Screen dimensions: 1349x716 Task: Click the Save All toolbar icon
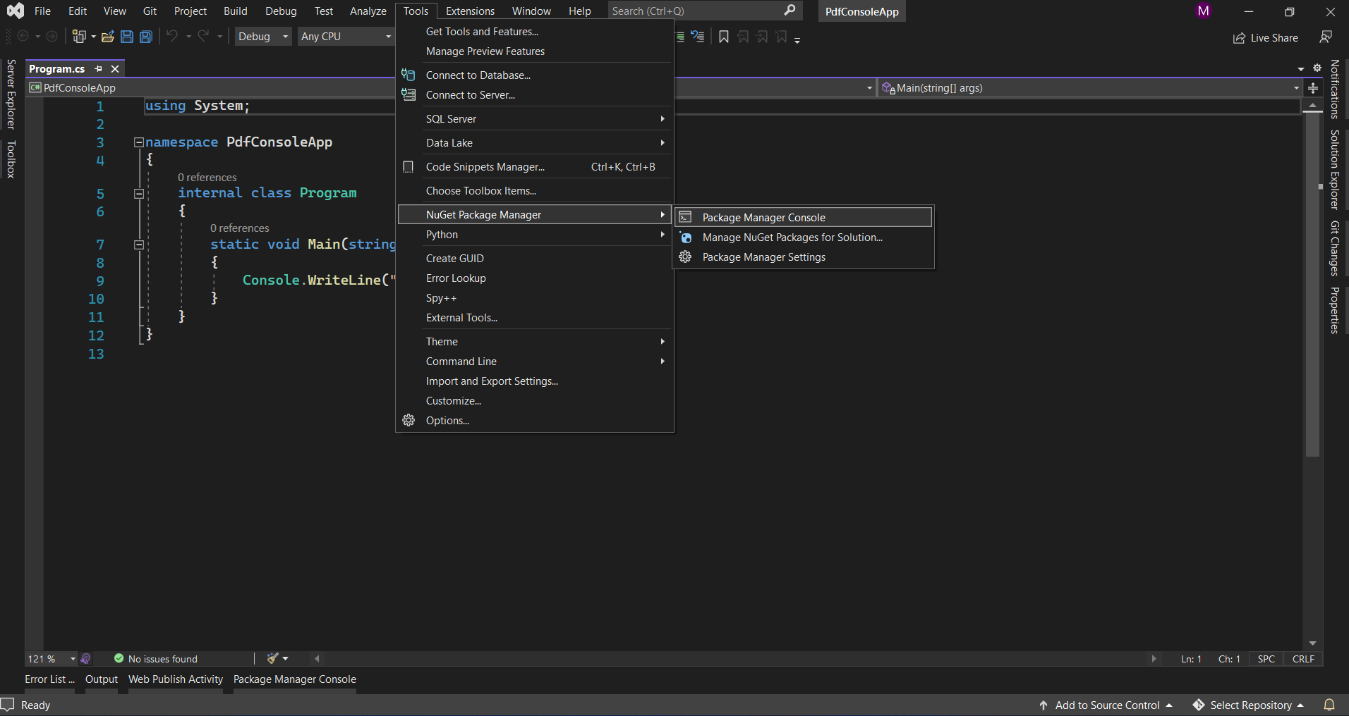pos(146,37)
